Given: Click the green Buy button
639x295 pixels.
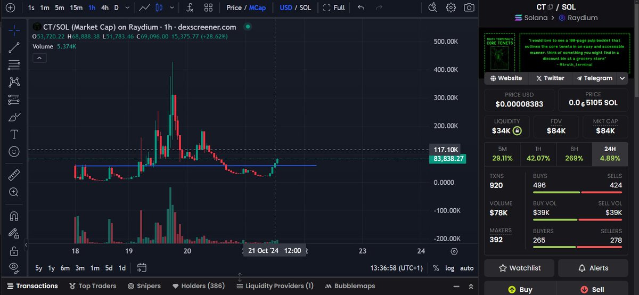Looking at the screenshot, I should pos(519,290).
